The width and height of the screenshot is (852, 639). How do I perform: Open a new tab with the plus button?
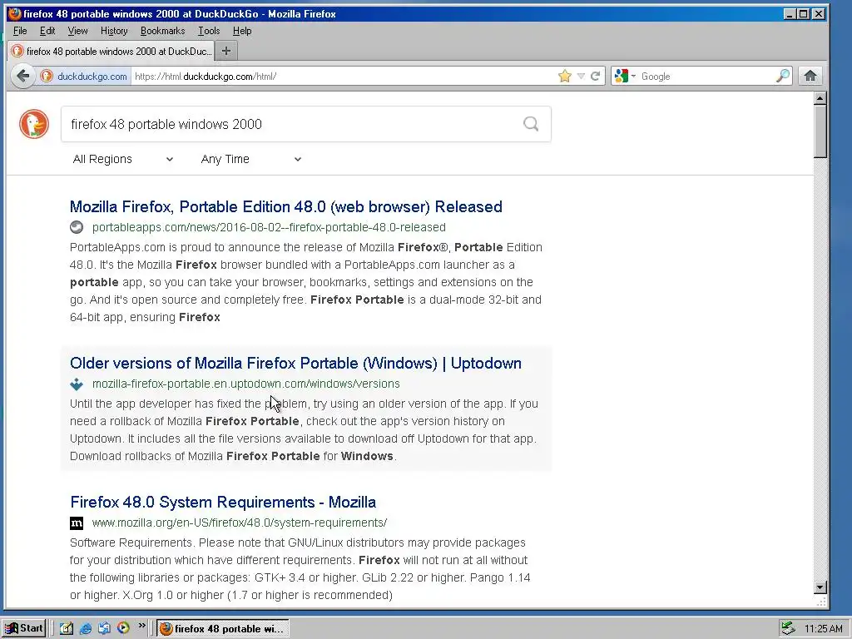[x=226, y=51]
